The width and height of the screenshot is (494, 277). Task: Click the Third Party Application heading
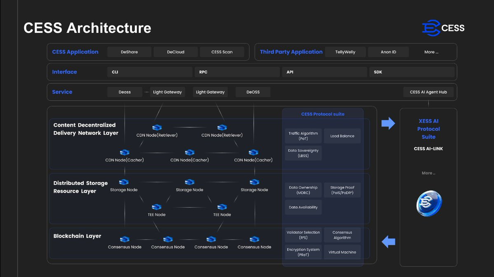291,52
